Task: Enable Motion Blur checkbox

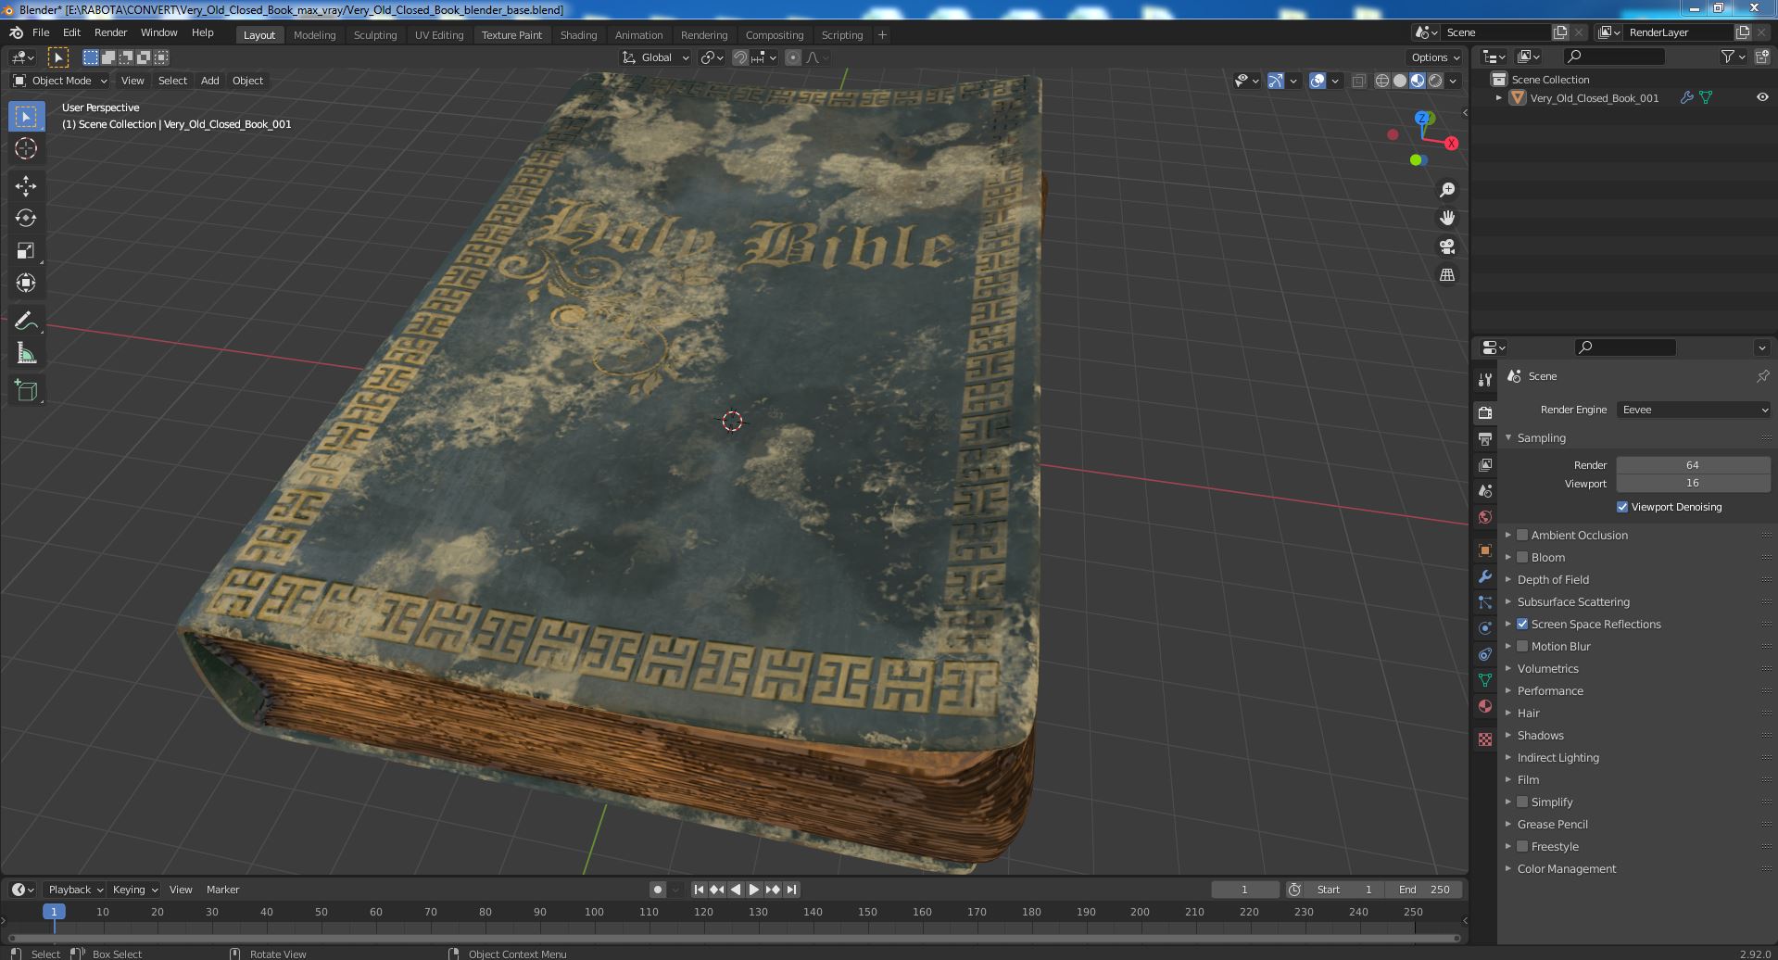Action: tap(1522, 646)
